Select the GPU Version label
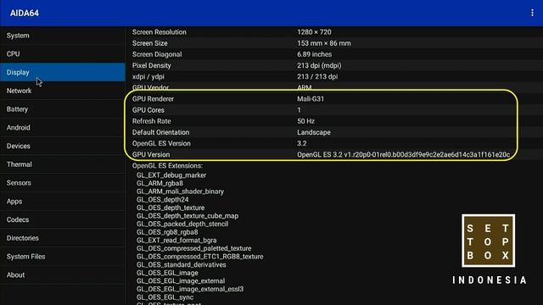The image size is (543, 305). (151, 154)
